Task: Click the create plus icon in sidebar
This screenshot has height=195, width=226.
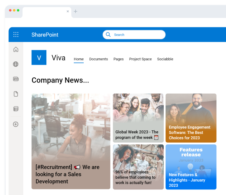Action: click(16, 124)
